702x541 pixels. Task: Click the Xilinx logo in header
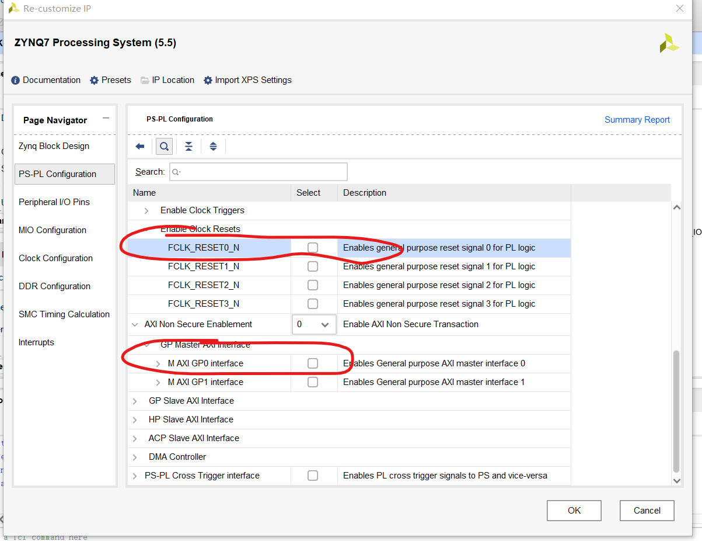669,43
